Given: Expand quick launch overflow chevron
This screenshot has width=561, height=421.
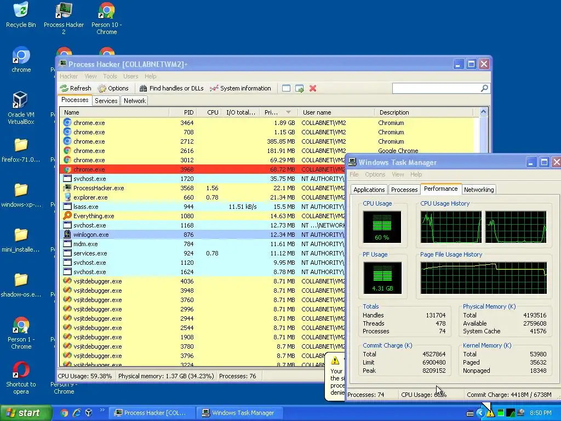Looking at the screenshot, I should point(102,410).
